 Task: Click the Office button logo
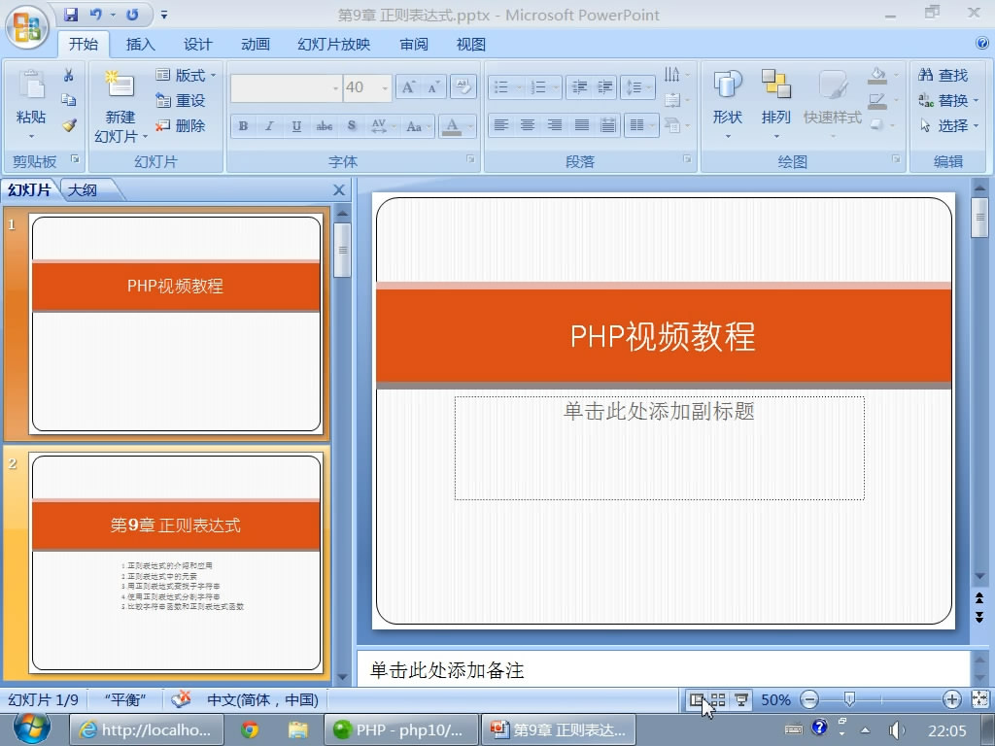click(26, 27)
